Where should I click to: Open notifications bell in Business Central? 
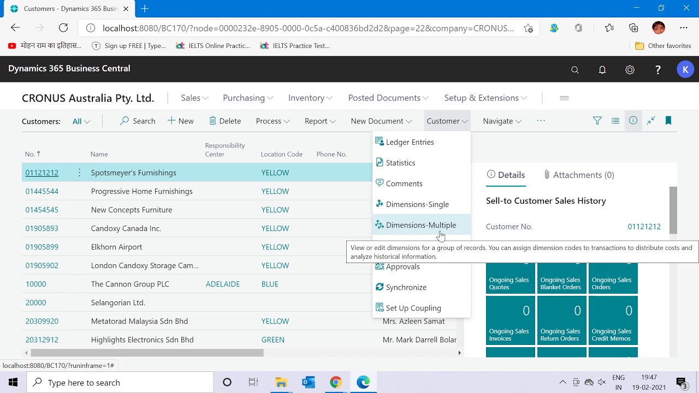(x=602, y=70)
